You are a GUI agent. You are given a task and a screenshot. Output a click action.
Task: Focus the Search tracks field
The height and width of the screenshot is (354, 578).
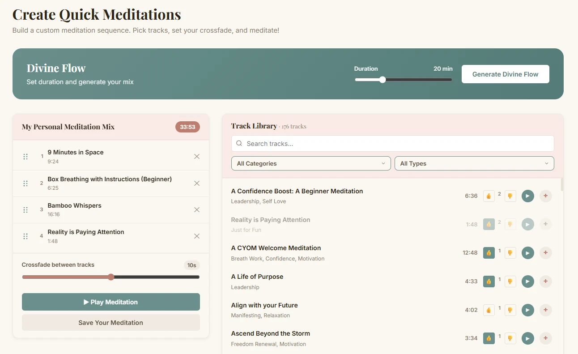pos(393,144)
